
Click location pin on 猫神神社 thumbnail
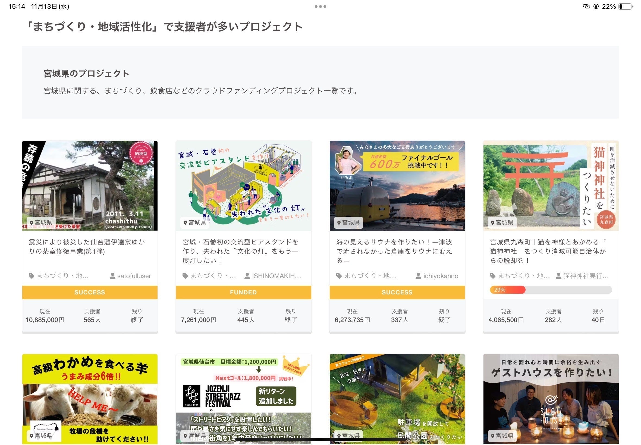tap(492, 223)
